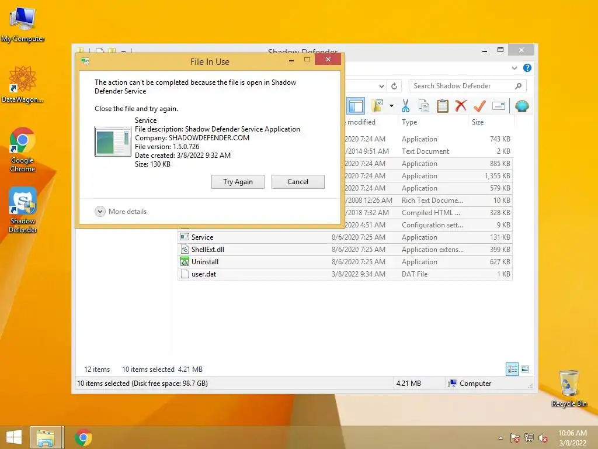Open Google Chrome desktop shortcut
Screen dimensions: 598x449
tap(22, 149)
